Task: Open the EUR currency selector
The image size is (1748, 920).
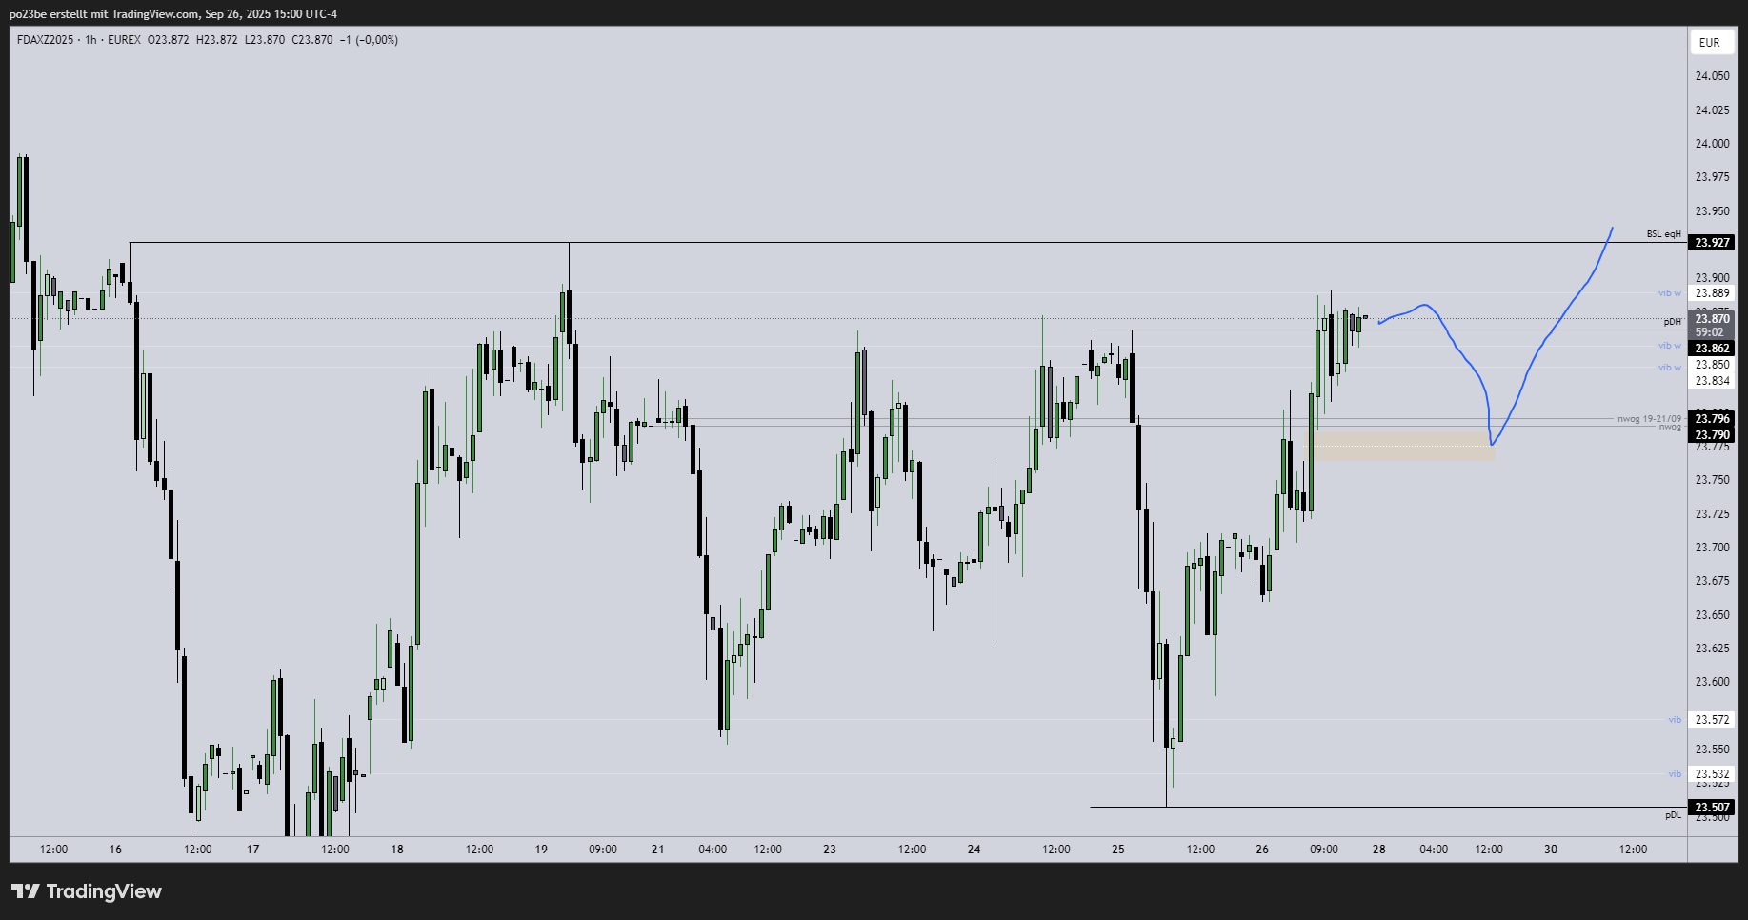Action: 1709,42
